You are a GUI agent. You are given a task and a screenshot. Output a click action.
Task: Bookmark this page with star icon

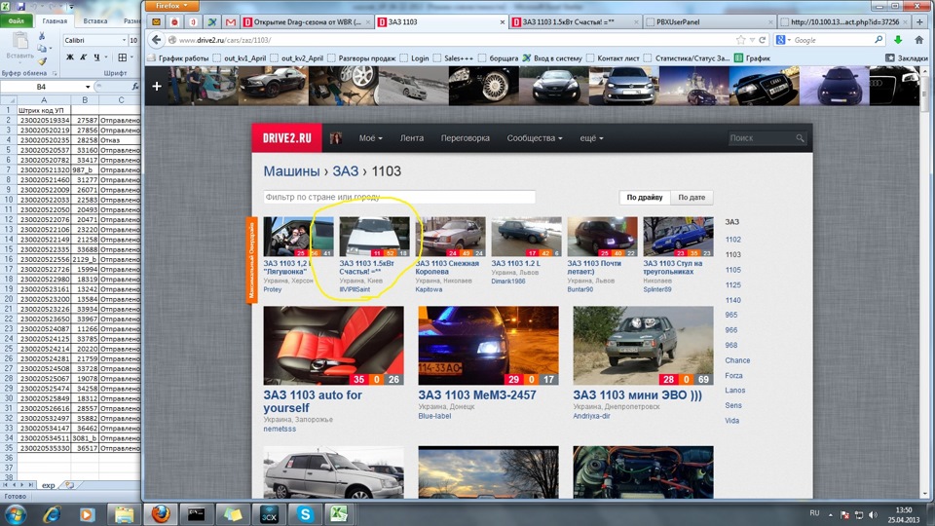click(x=740, y=40)
